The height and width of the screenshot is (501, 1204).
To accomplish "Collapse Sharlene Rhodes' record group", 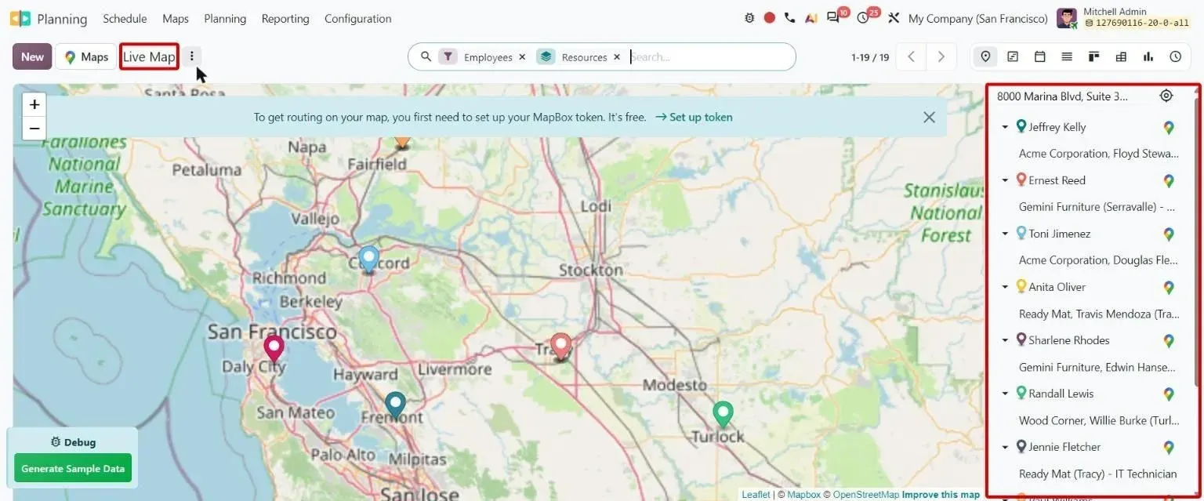I will (1005, 340).
